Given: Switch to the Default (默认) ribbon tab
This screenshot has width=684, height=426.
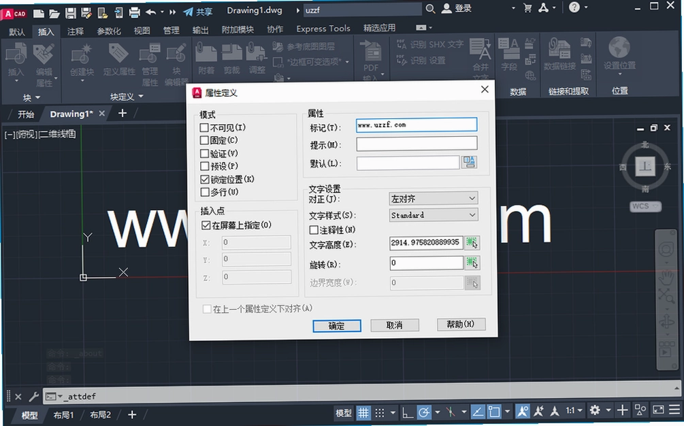Looking at the screenshot, I should [17, 32].
